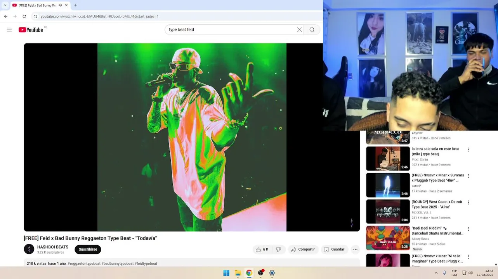The width and height of the screenshot is (498, 279).
Task: Click the scrollbar down arrow
Action: pos(496,265)
